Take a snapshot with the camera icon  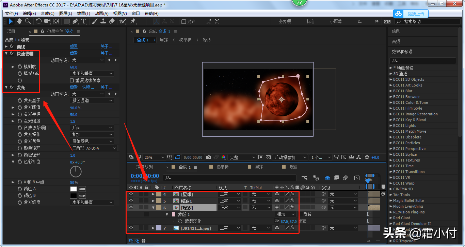pyautogui.click(x=209, y=157)
